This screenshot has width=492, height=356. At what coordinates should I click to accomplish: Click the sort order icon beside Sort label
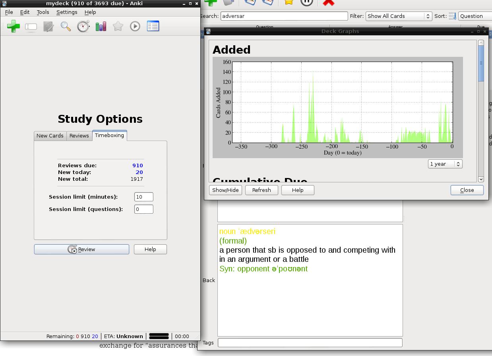coord(452,16)
